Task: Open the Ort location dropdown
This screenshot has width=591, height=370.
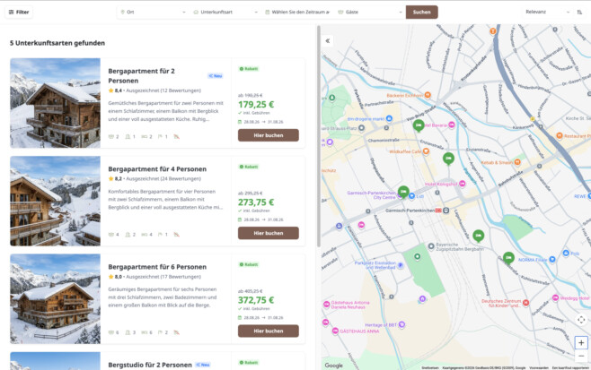Action: [x=153, y=12]
